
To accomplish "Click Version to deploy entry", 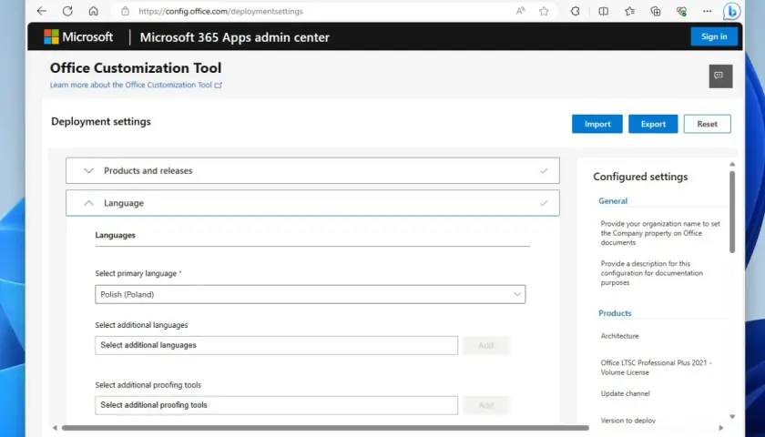I will (x=627, y=420).
